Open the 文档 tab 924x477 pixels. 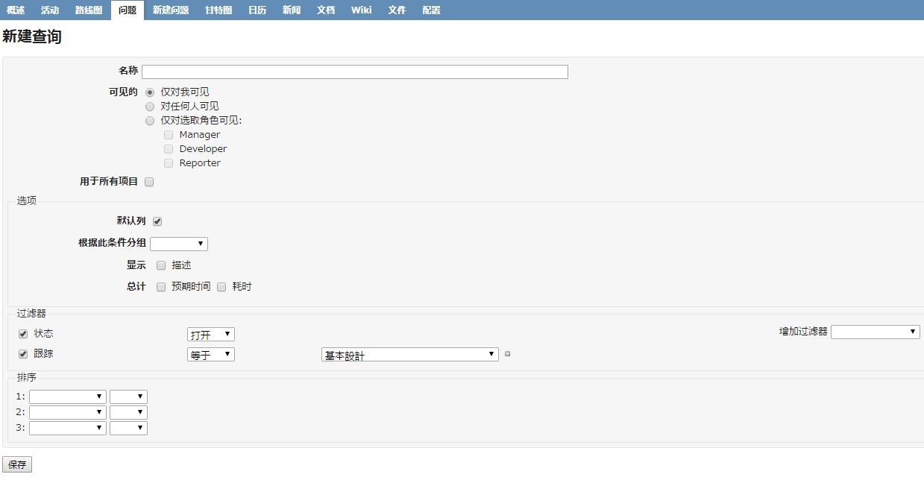click(326, 10)
